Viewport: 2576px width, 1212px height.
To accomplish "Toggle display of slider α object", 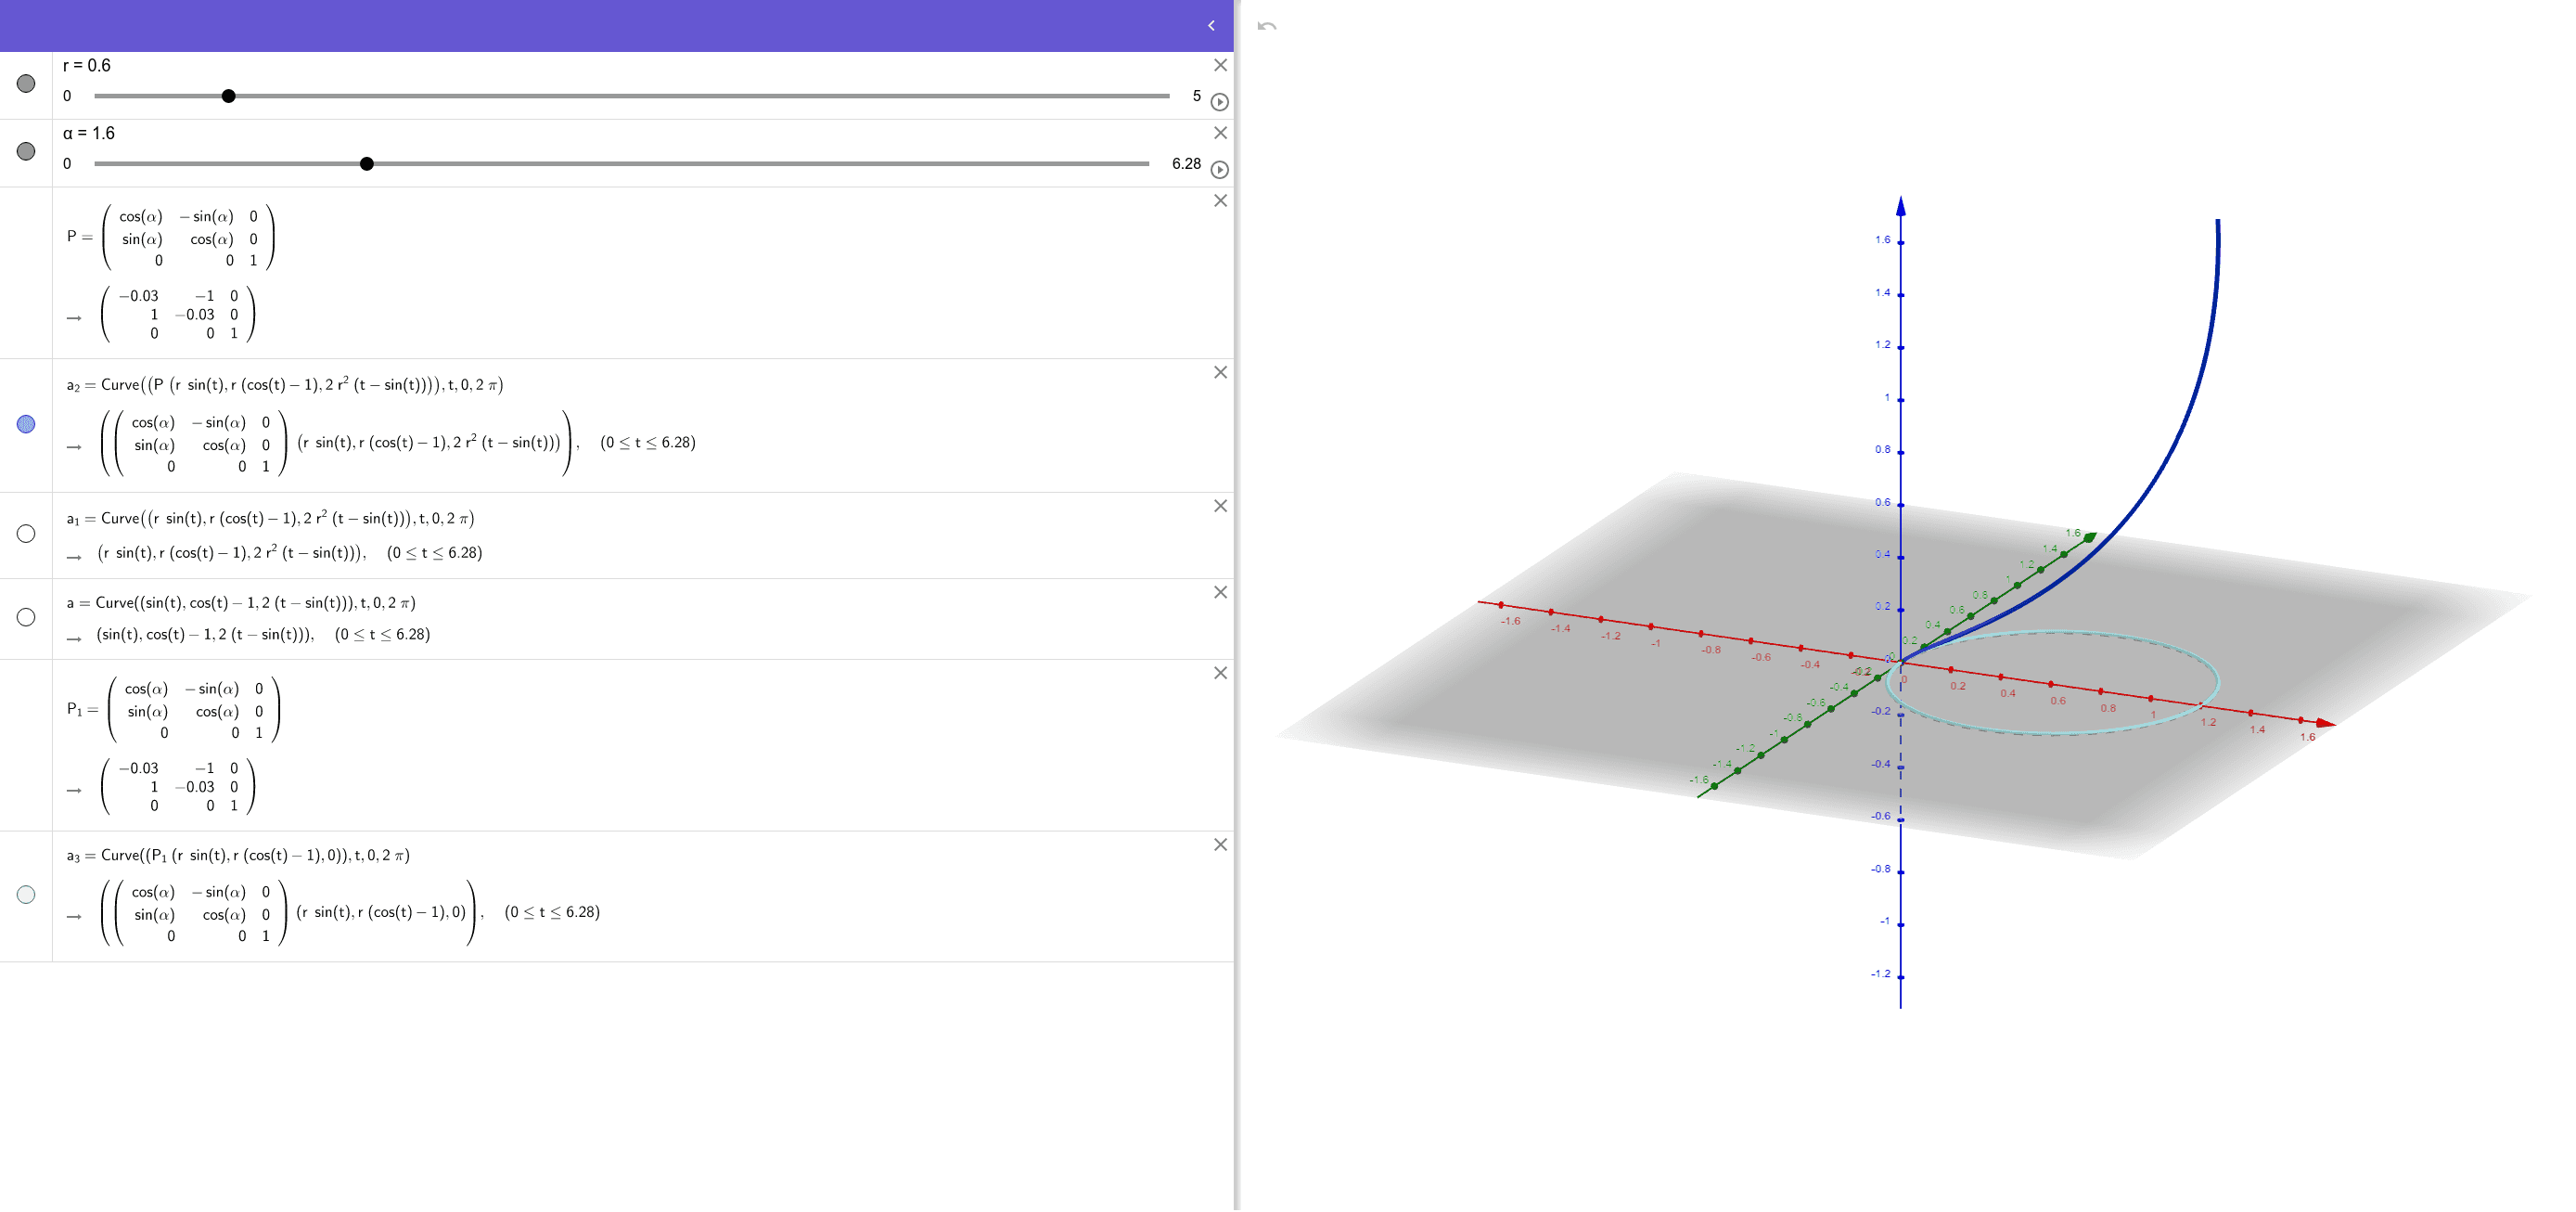I will pyautogui.click(x=25, y=152).
